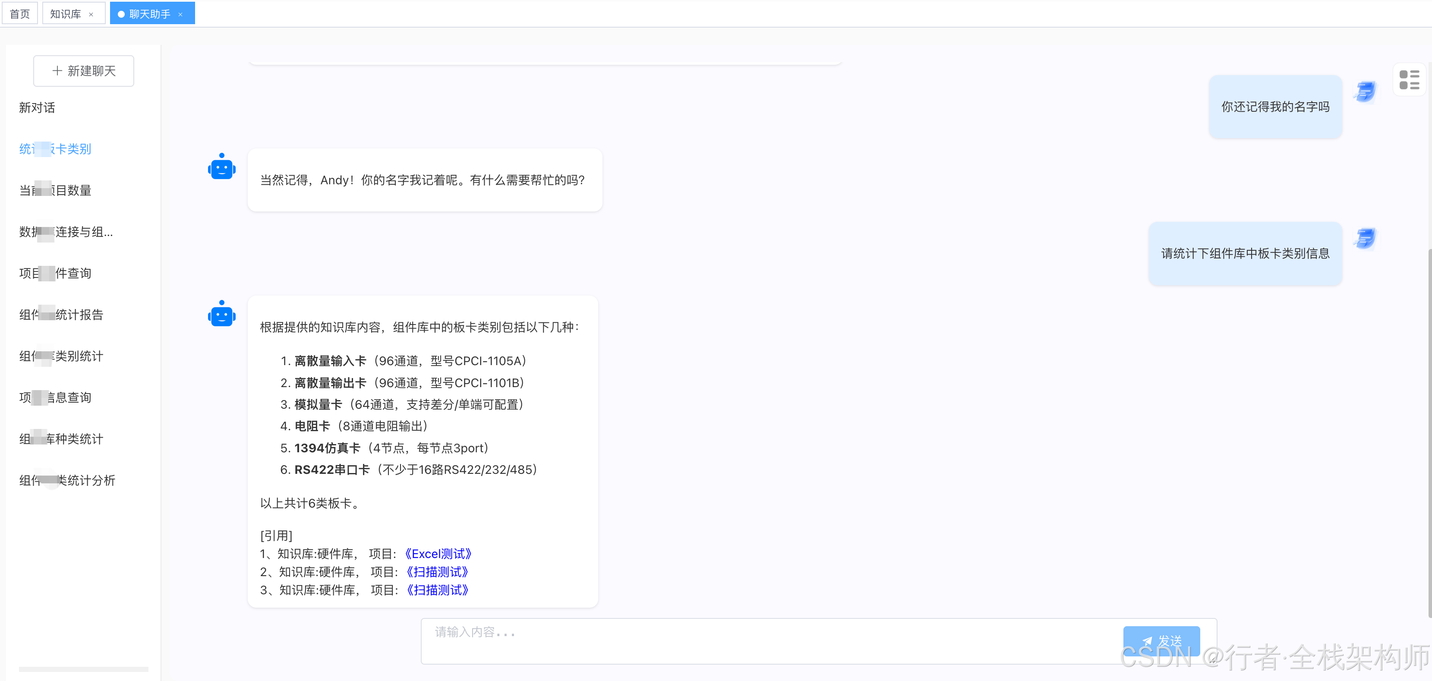Click the plus icon in 新建聊天
This screenshot has height=681, width=1432.
(57, 71)
